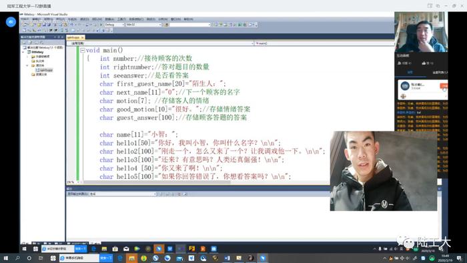Click the thumbs-up like icon in the chat panel
Viewport: 467px width, 263px height.
[424, 63]
